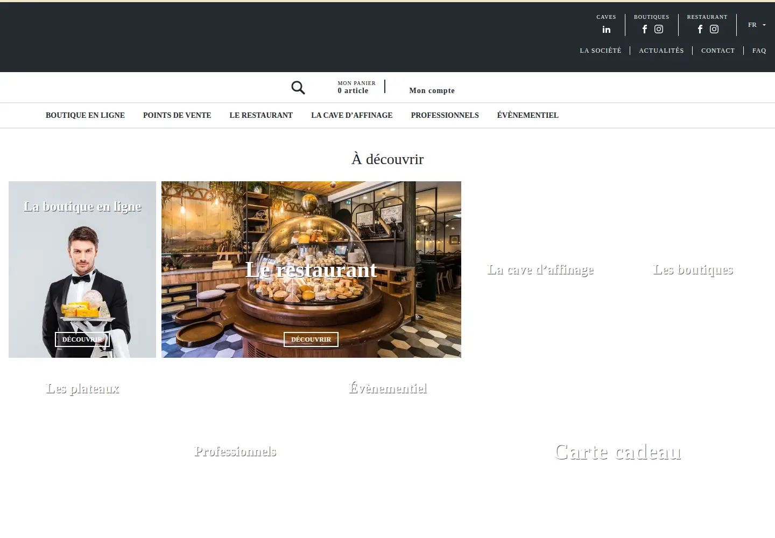The height and width of the screenshot is (538, 775).
Task: Open Les plateaux tile
Action: coord(82,388)
